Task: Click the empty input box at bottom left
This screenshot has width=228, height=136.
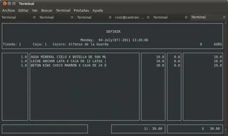Action: pos(45,129)
